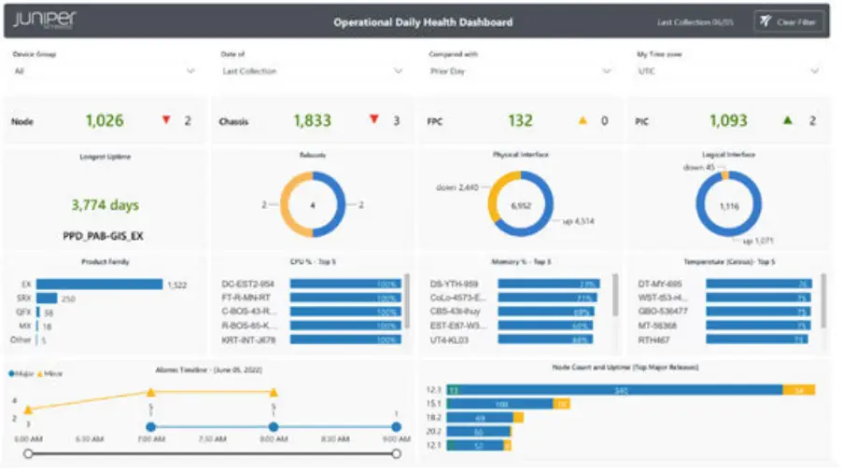Open the My Time zone UTC dropdown

click(728, 71)
